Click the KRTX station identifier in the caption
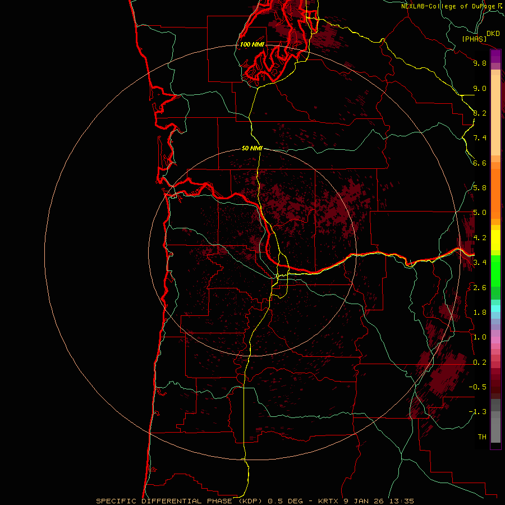The height and width of the screenshot is (505, 505). 329,501
